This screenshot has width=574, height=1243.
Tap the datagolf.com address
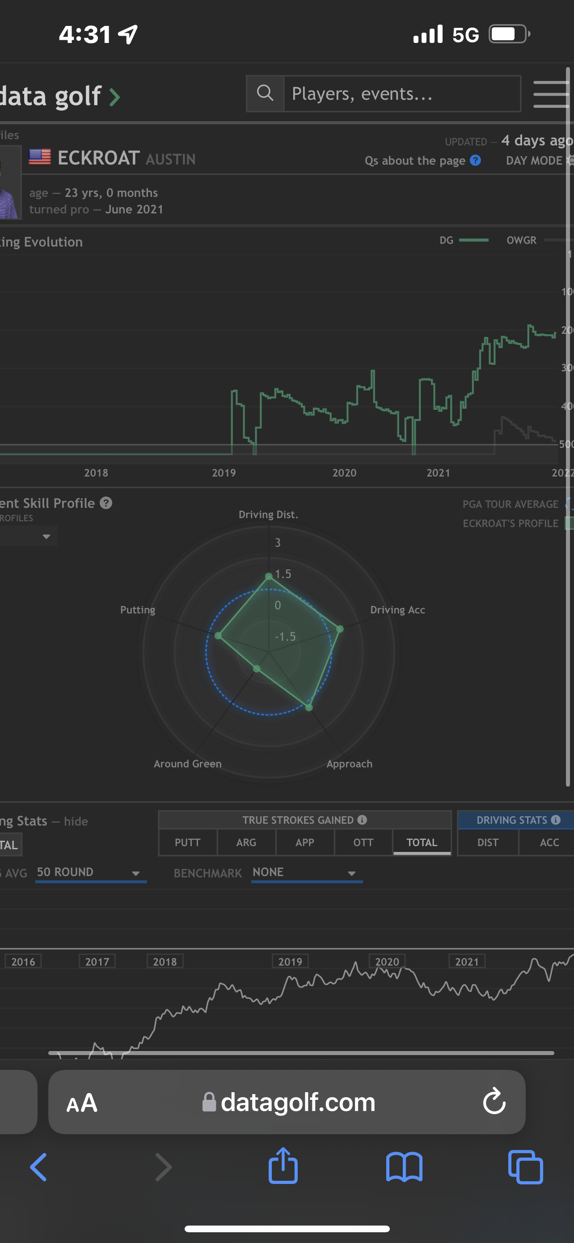(x=298, y=1102)
